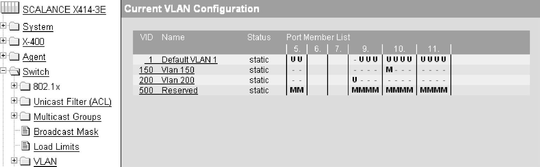The width and height of the screenshot is (540, 167).
Task: Collapse the Switch tree node
Action: pyautogui.click(x=3, y=71)
